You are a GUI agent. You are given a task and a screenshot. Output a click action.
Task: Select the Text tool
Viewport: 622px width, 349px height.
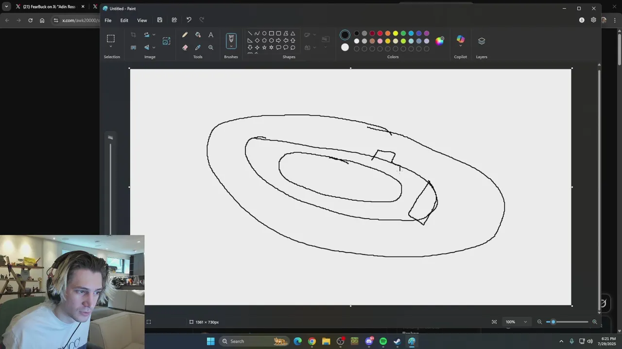[211, 35]
